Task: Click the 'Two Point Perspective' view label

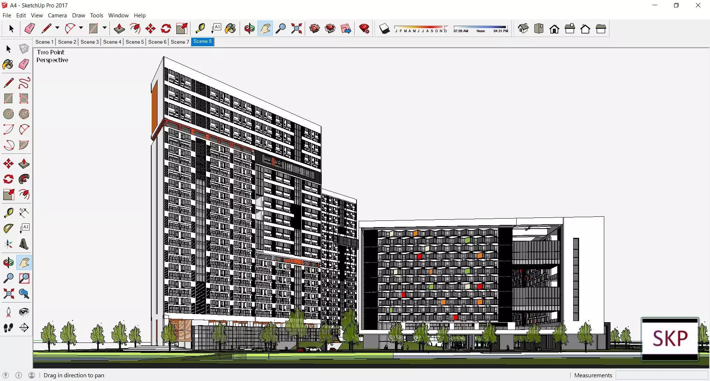Action: tap(52, 56)
